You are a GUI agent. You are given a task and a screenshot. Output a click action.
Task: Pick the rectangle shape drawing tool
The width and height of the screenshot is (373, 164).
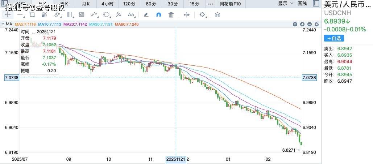[32, 15]
